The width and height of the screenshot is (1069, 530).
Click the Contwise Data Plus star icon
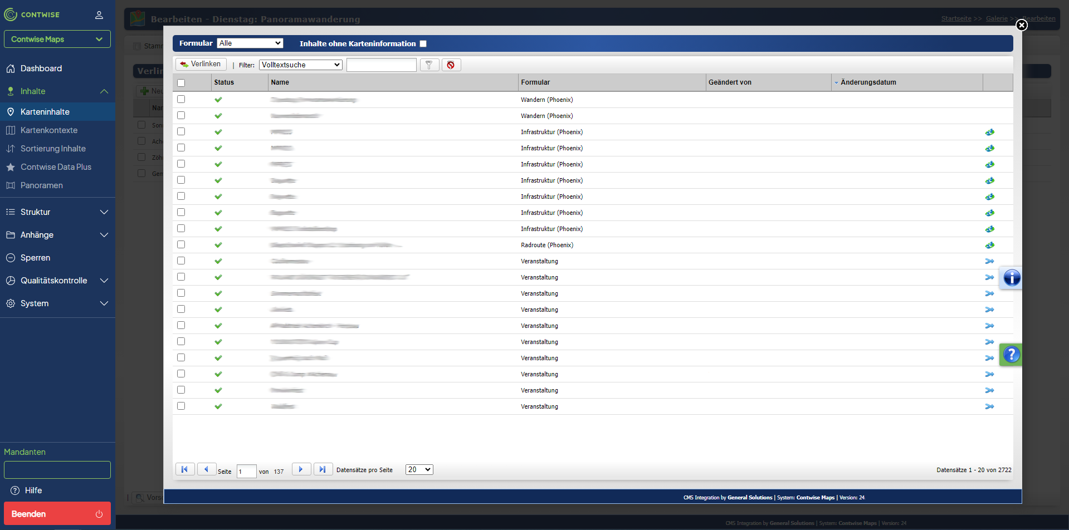(x=11, y=167)
